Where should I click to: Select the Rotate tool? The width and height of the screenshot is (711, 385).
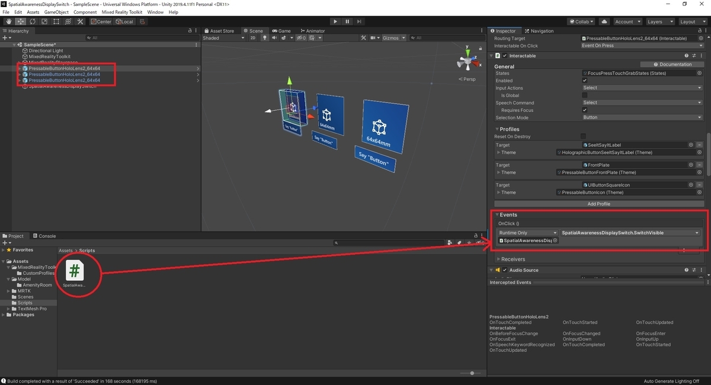[x=31, y=21]
